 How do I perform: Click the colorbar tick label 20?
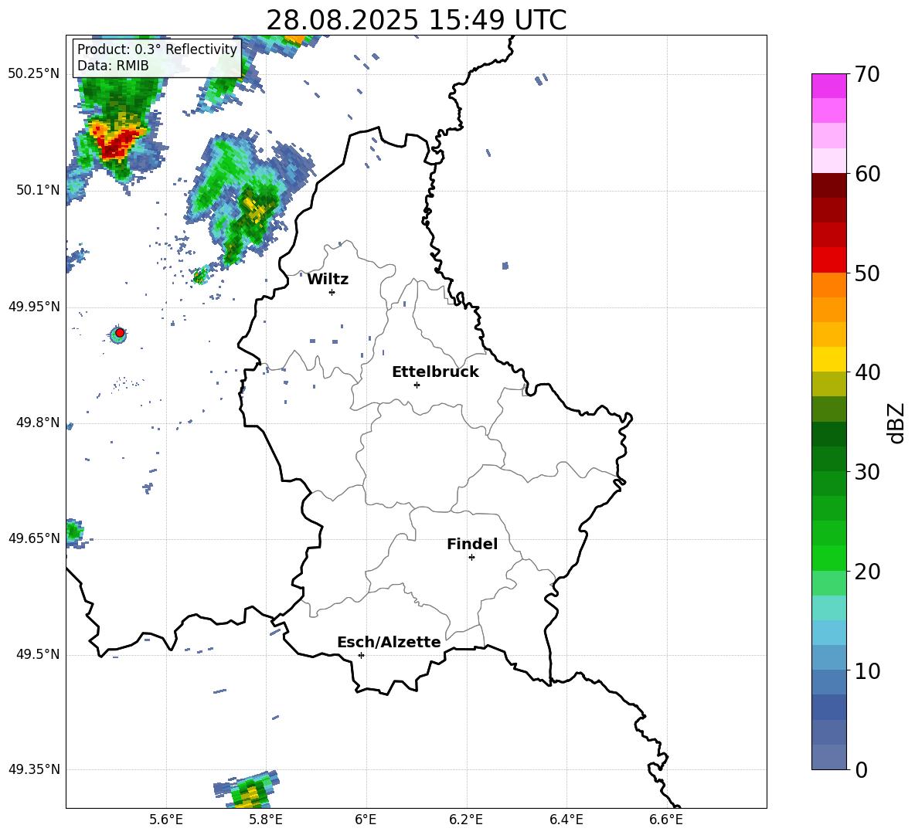point(867,571)
